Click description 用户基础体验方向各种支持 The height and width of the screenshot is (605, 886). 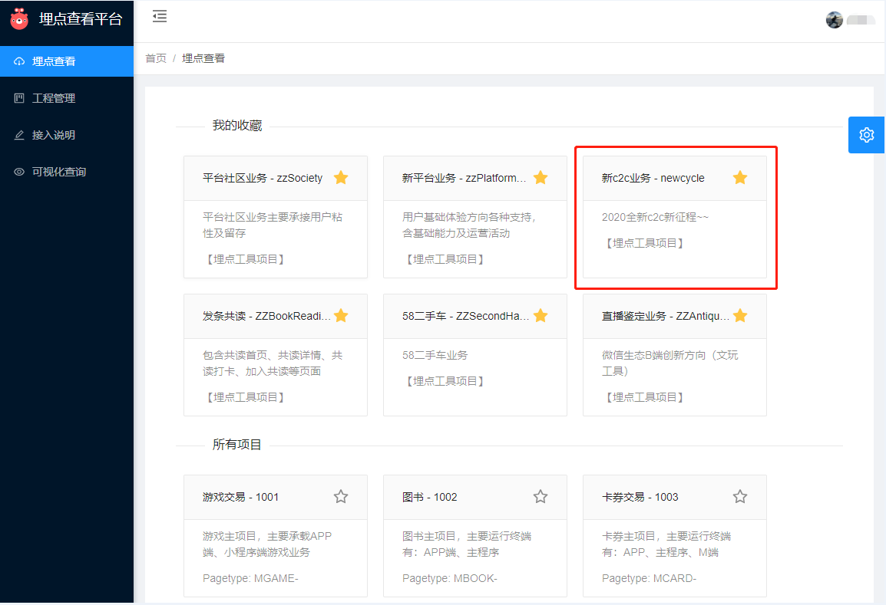point(468,225)
